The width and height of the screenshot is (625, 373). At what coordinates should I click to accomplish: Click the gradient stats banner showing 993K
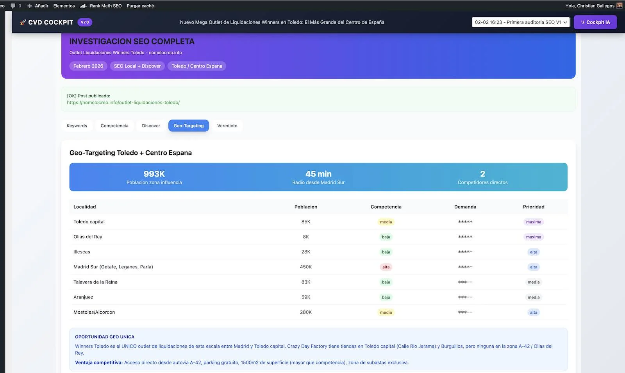click(x=318, y=177)
